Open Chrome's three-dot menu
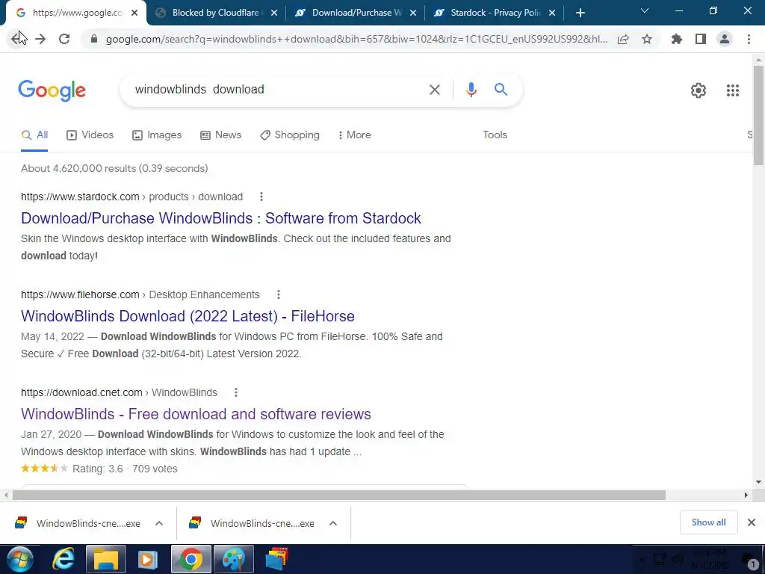The image size is (765, 574). 749,39
